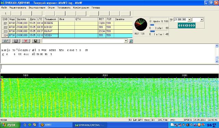Click the receive window scroll down arrow
The image size is (219, 128).
point(217,61)
